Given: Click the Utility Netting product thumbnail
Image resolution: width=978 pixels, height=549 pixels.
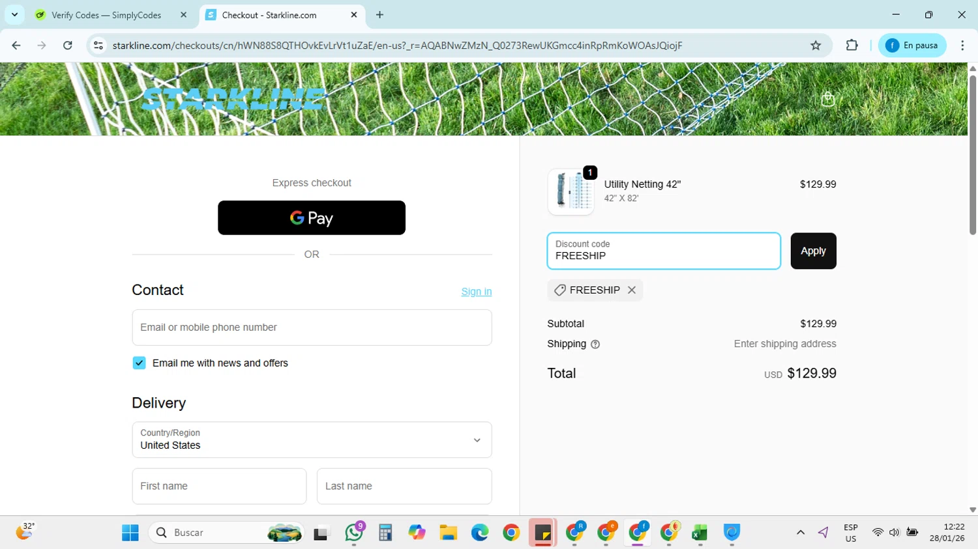Looking at the screenshot, I should coord(570,191).
